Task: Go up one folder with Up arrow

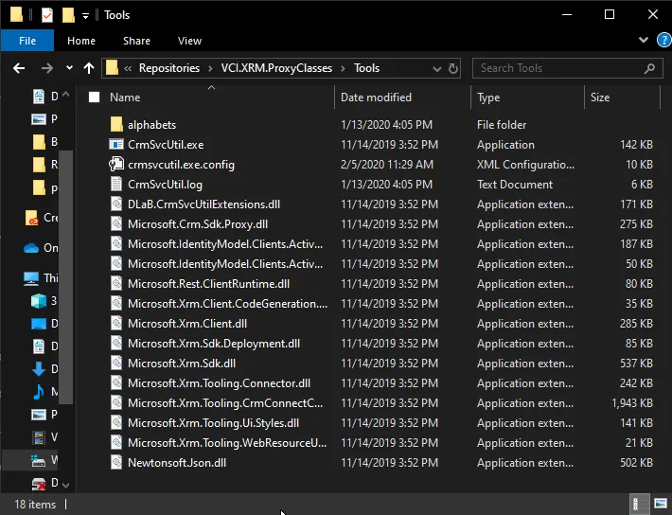Action: pyautogui.click(x=90, y=68)
